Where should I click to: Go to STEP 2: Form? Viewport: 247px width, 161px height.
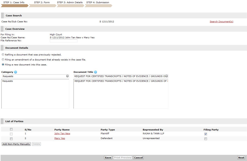[42, 3]
